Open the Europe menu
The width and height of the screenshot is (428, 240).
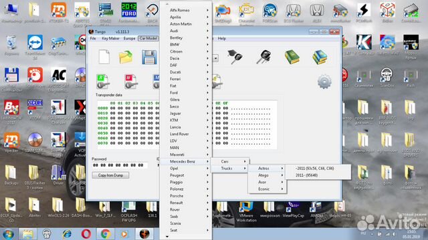coord(129,39)
